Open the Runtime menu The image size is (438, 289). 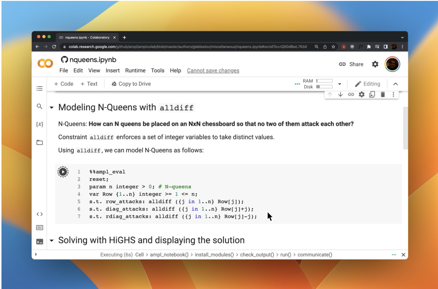click(x=135, y=70)
